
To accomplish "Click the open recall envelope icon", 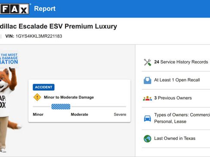I will (x=148, y=80).
